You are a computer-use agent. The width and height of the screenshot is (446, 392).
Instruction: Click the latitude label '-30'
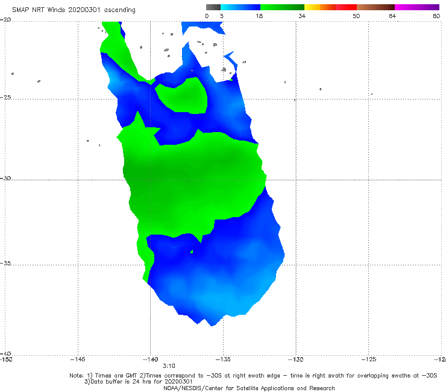[5, 178]
